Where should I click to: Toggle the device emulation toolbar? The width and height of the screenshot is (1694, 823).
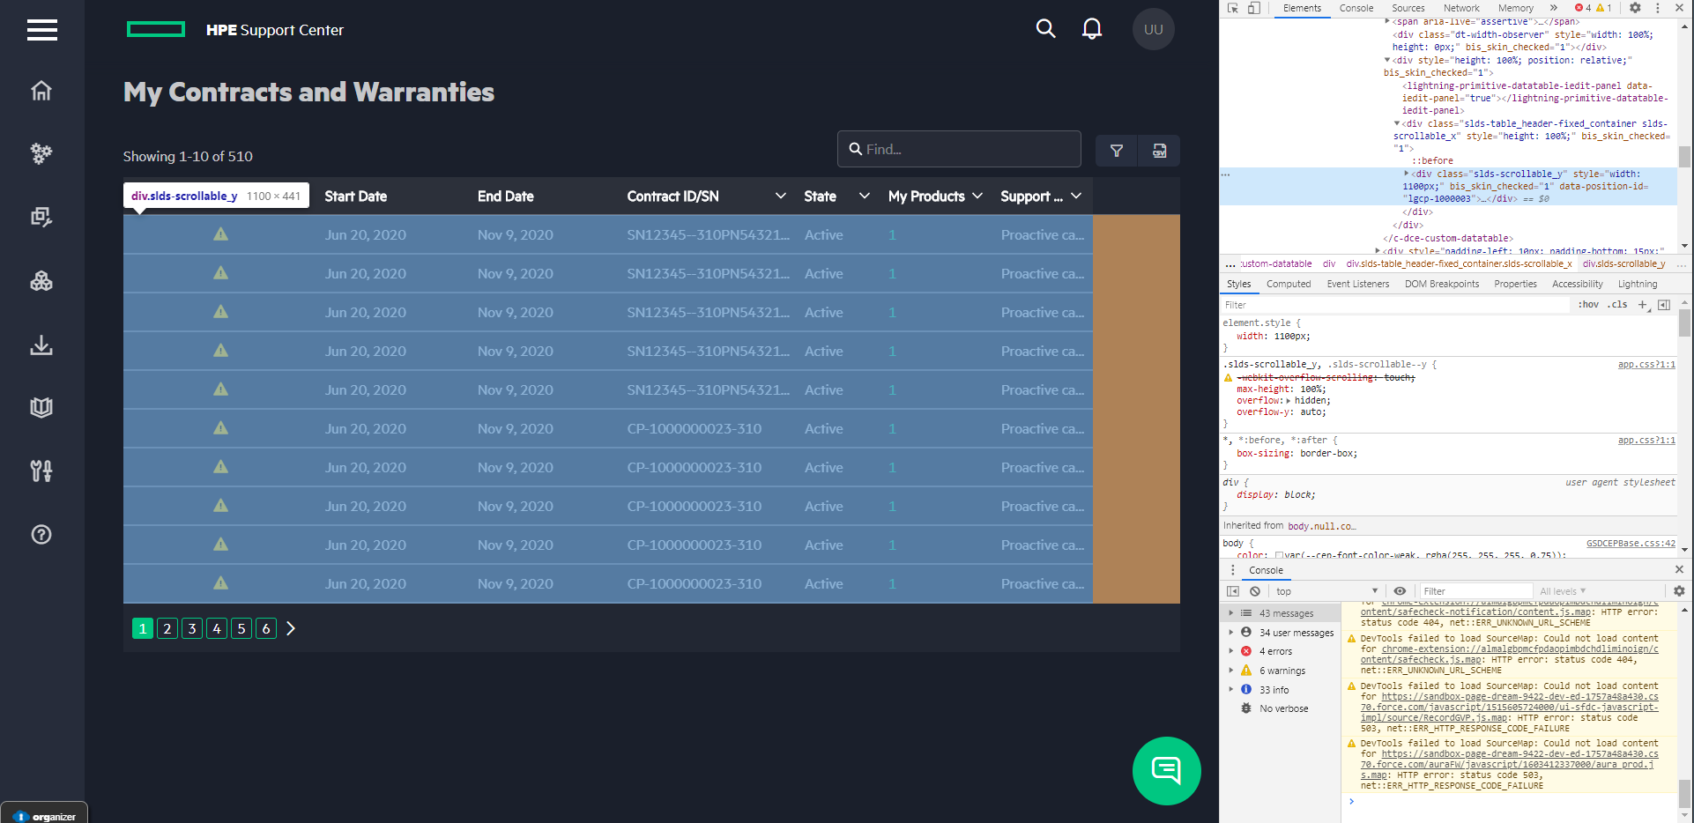pos(1252,7)
